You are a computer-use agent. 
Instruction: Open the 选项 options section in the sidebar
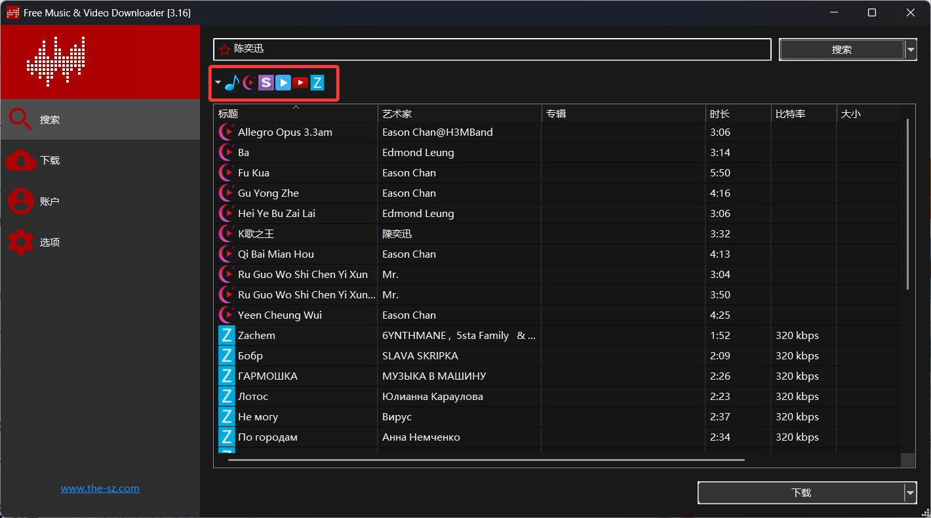(100, 242)
